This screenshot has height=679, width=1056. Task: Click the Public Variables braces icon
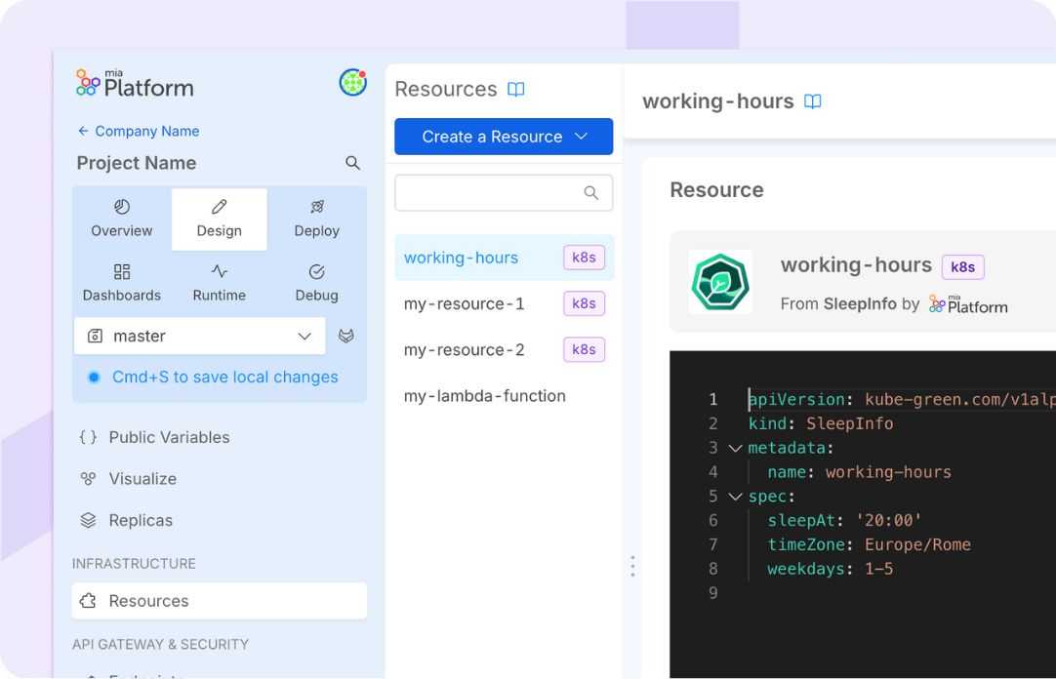tap(88, 437)
